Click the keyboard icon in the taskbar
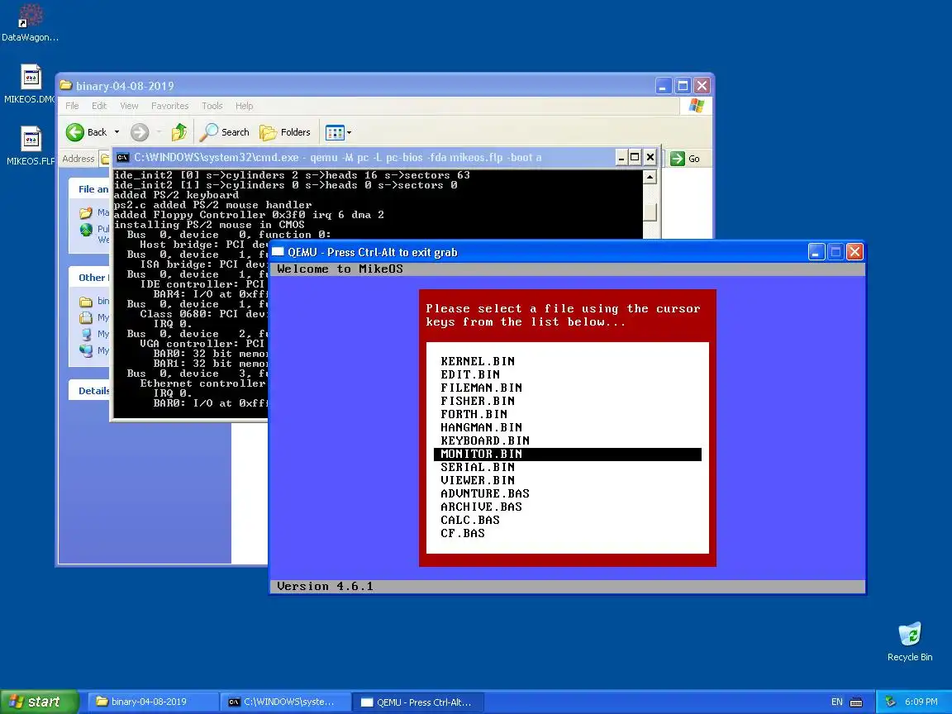Viewport: 952px width, 714px height. pos(856,702)
